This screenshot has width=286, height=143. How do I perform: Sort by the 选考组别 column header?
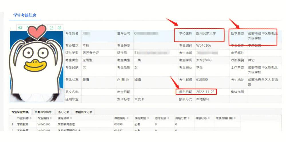click(162, 118)
